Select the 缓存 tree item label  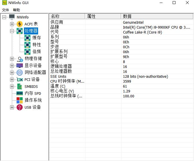pos(37,38)
